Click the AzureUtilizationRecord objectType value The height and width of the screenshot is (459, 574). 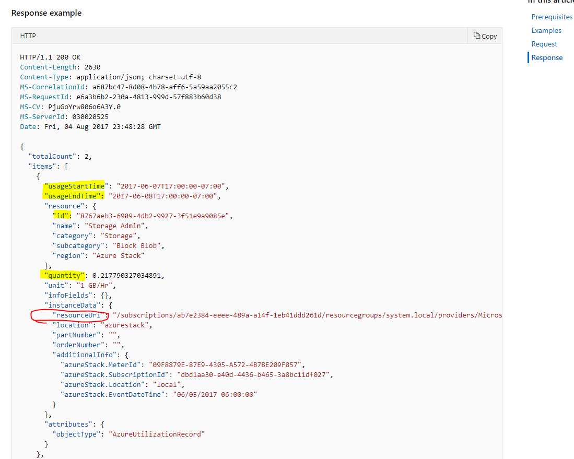coord(158,433)
